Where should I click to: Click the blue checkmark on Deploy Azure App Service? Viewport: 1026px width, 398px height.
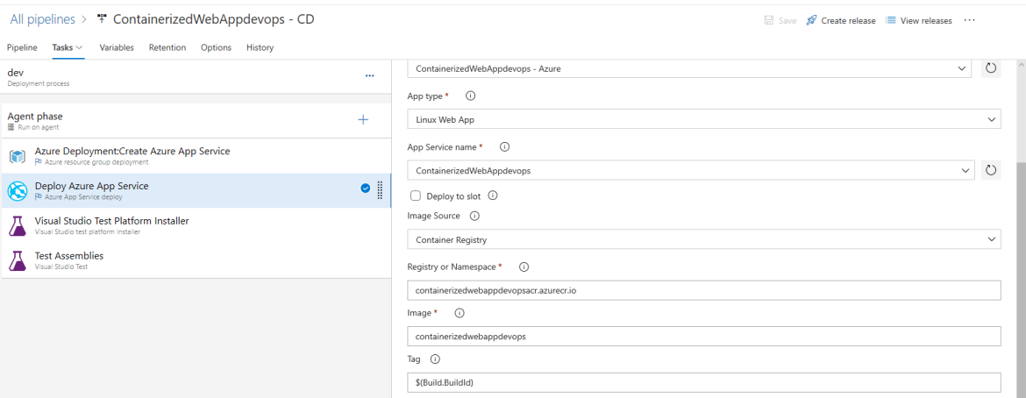[366, 188]
